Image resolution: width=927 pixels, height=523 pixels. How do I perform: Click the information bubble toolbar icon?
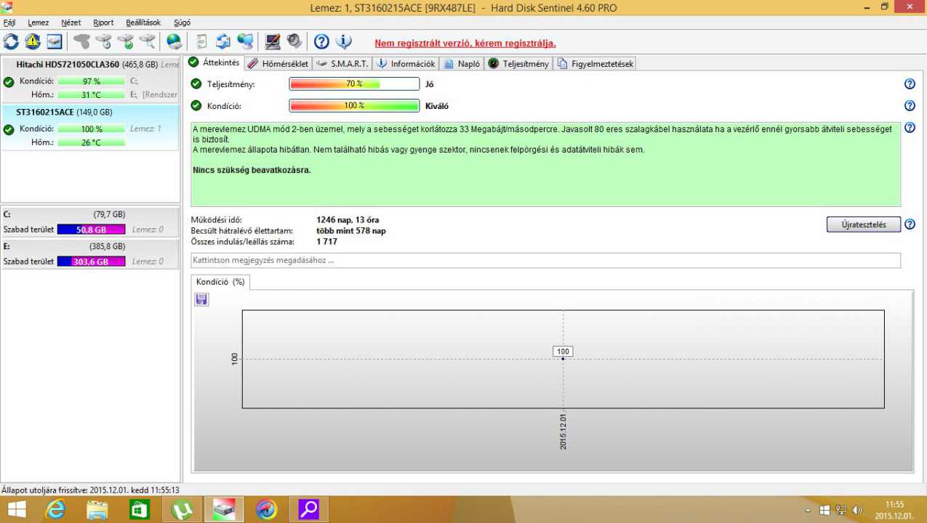click(x=344, y=41)
